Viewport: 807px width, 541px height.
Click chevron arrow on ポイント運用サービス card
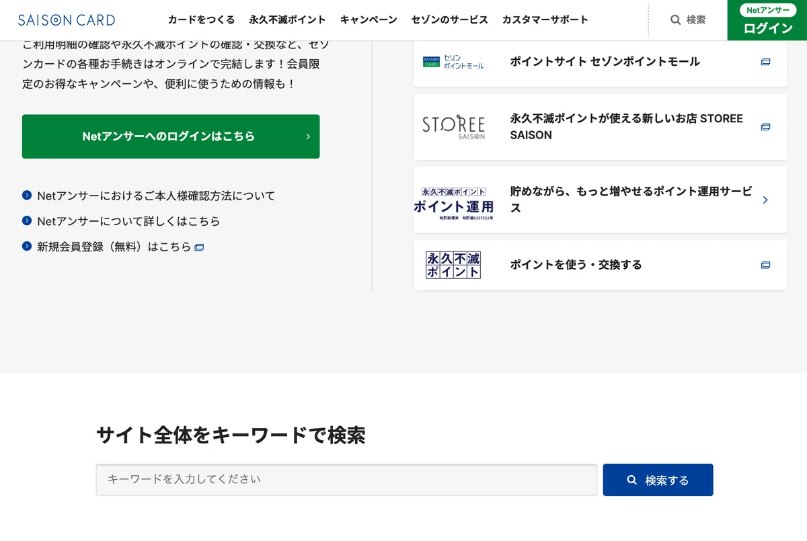(765, 200)
